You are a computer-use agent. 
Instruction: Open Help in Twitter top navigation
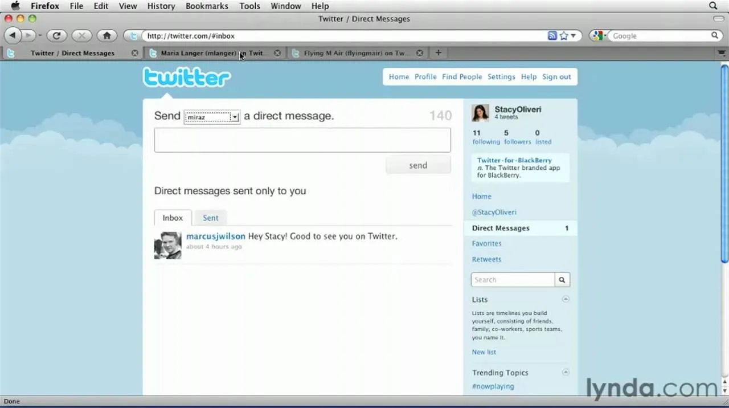point(529,77)
